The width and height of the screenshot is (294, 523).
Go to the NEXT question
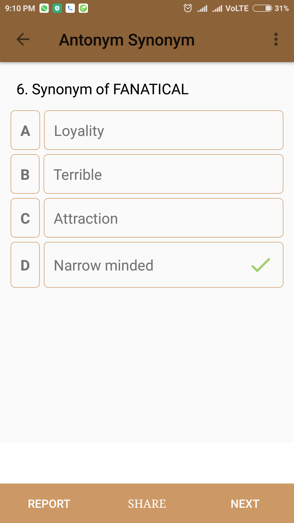coord(245,504)
